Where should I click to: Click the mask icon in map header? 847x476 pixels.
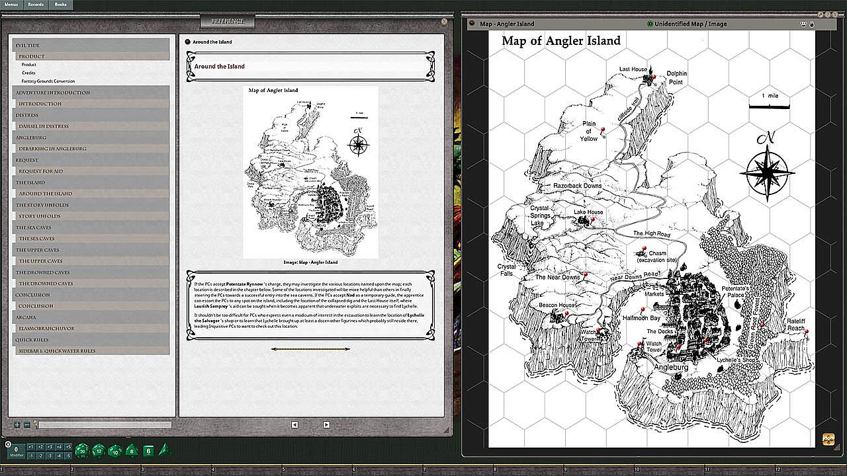click(804, 24)
